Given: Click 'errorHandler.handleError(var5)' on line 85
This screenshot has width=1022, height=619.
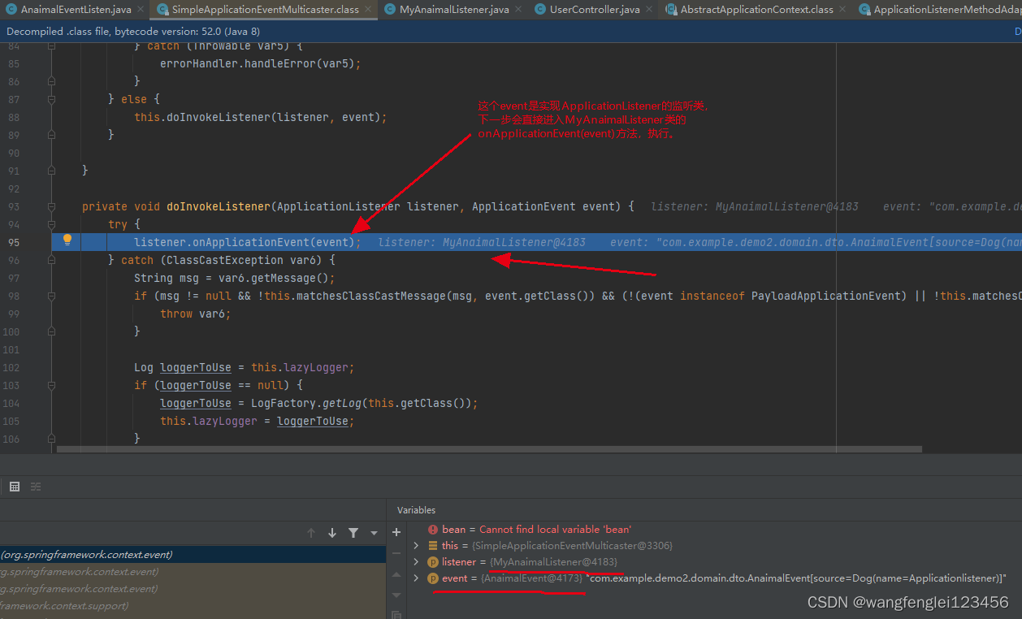Looking at the screenshot, I should pos(257,63).
